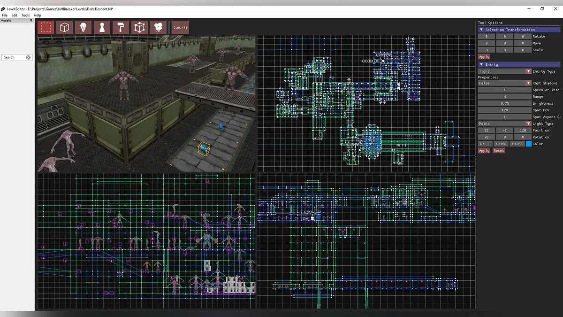This screenshot has width=563, height=317.
Task: Collapse the Selection Transformation section
Action: click(481, 30)
